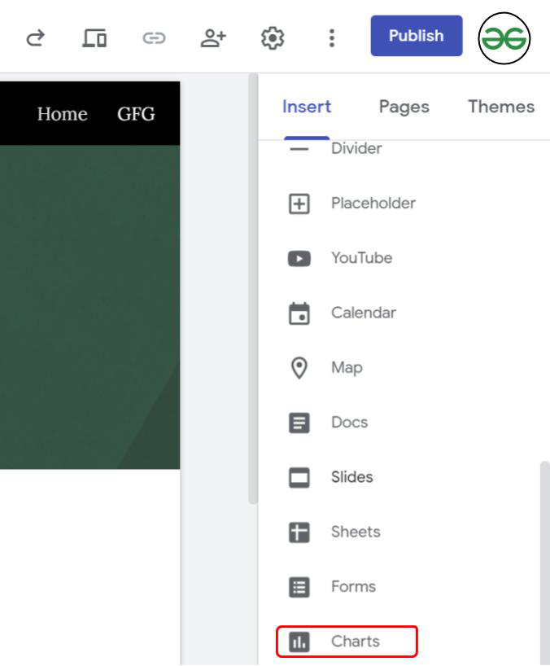550x666 pixels.
Task: Click the Calendar icon
Action: 299,313
